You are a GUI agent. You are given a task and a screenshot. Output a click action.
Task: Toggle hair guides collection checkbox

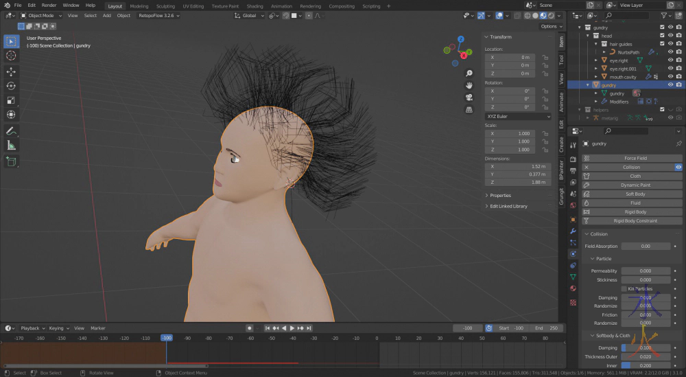click(x=662, y=44)
